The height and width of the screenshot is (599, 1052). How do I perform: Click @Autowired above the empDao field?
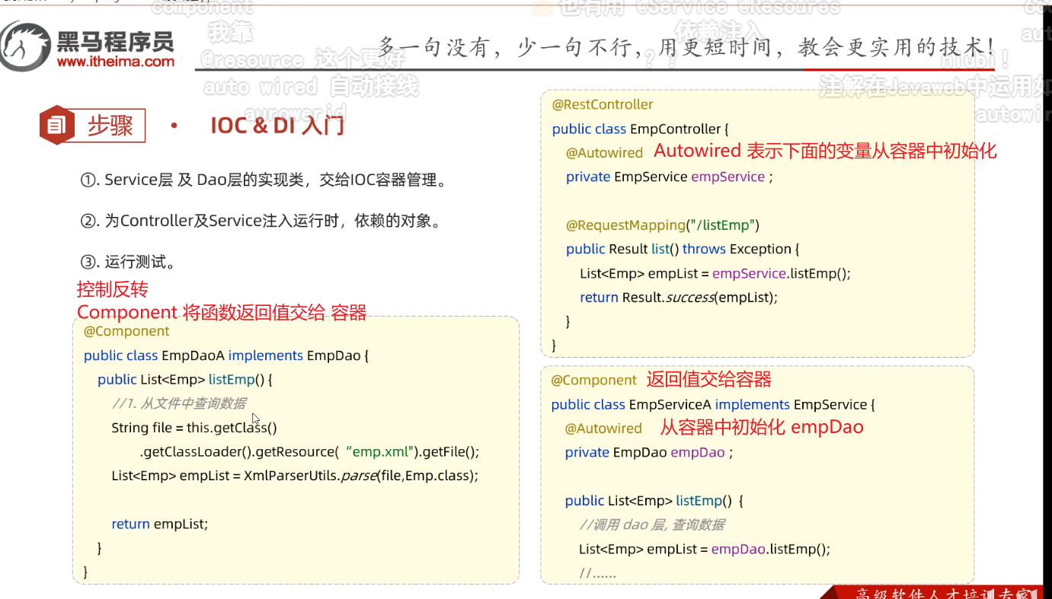click(603, 429)
